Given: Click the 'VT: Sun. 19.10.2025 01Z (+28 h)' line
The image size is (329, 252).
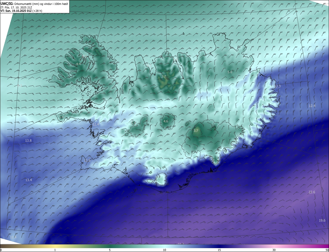Looking at the screenshot, I should pos(21,11).
